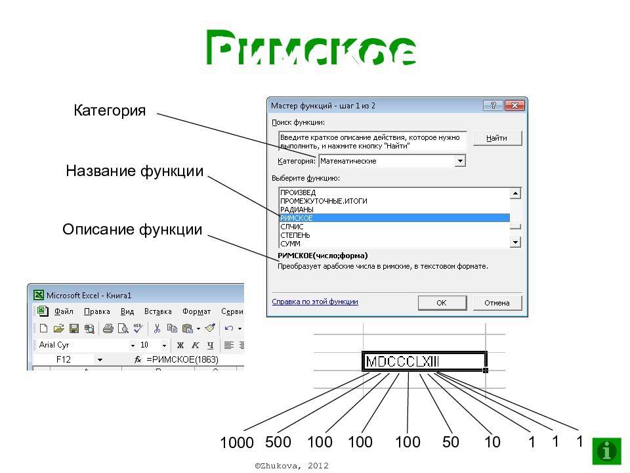Toggle underline with the Ч button
The image size is (630, 473).
tap(210, 345)
